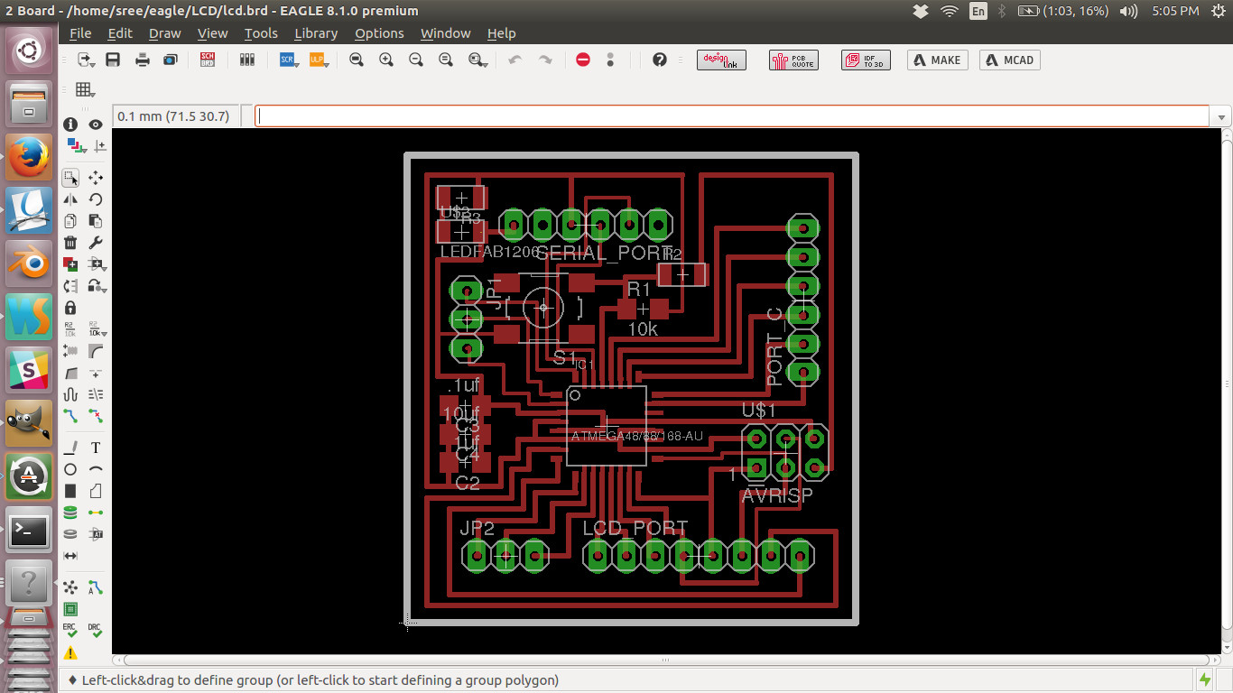Select the Miter tool

click(x=96, y=351)
